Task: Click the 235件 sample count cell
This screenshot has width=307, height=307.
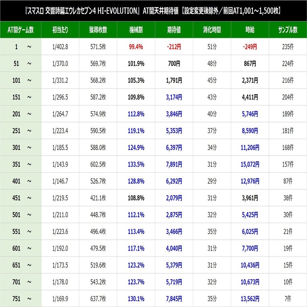Action: pos(288,47)
